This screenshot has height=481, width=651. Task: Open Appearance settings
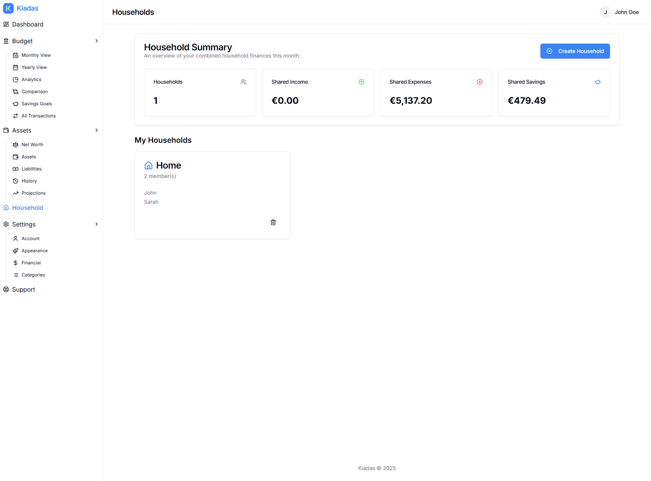point(34,250)
